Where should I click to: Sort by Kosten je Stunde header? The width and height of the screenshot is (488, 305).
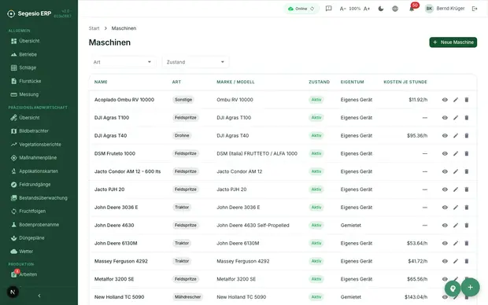pyautogui.click(x=405, y=82)
